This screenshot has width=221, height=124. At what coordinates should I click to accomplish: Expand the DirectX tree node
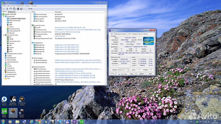pyautogui.click(x=4, y=66)
